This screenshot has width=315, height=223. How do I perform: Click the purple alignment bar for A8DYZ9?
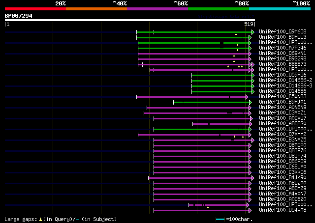click(201, 189)
